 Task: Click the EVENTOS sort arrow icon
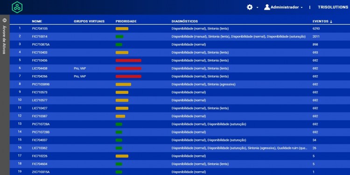[331, 21]
